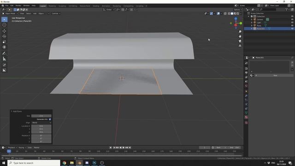
Task: Click the blue Z axis on navigation gizmo
Action: click(236, 18)
